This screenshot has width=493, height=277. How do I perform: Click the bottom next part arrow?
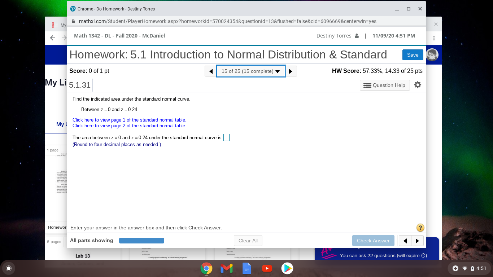418,241
